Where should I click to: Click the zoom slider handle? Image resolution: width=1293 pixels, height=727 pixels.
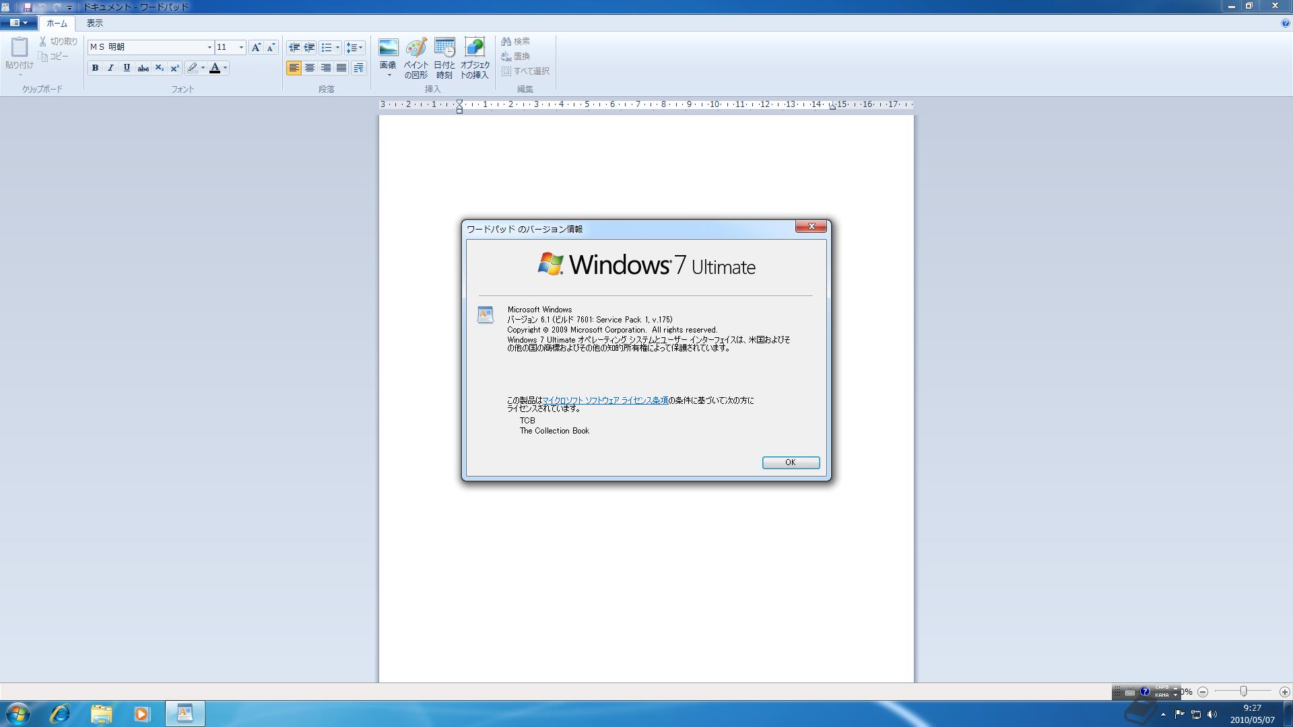pos(1244,692)
